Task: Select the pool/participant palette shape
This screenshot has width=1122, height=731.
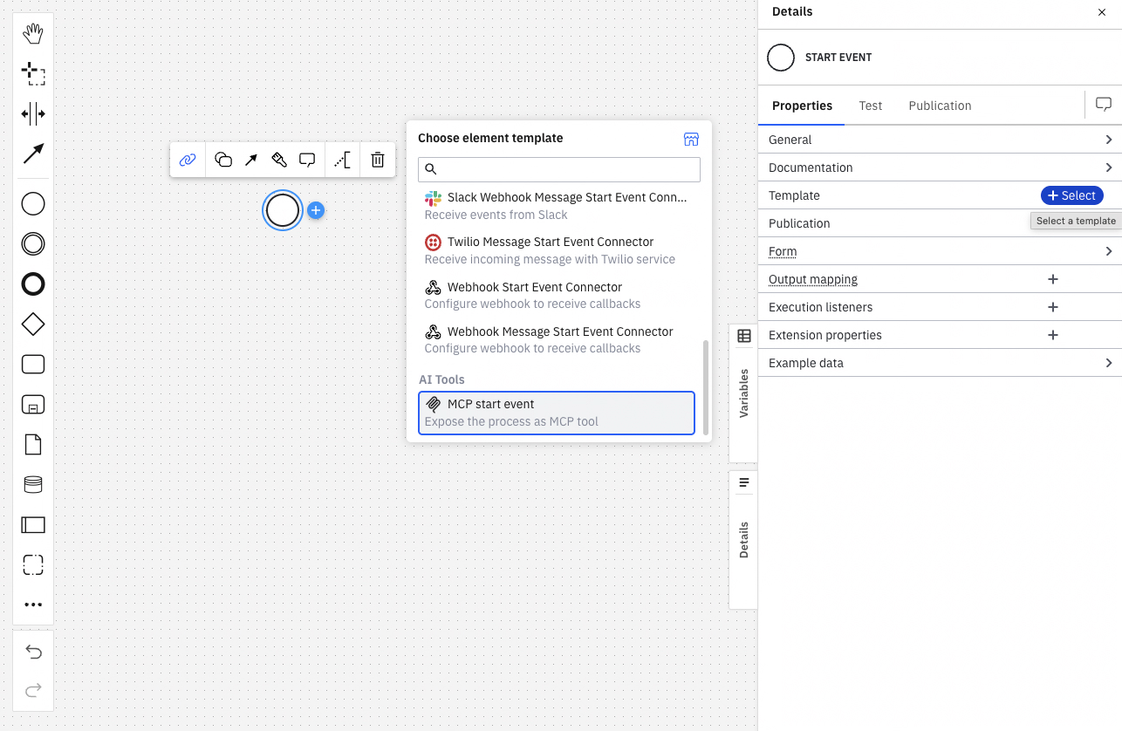Action: coord(33,525)
